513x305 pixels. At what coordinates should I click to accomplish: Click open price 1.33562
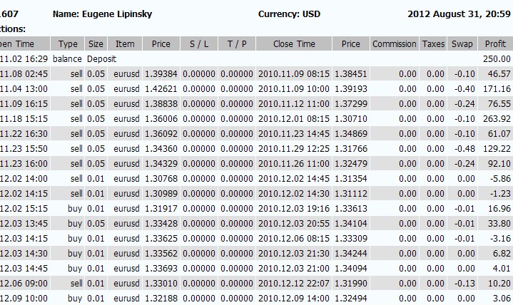click(x=161, y=254)
